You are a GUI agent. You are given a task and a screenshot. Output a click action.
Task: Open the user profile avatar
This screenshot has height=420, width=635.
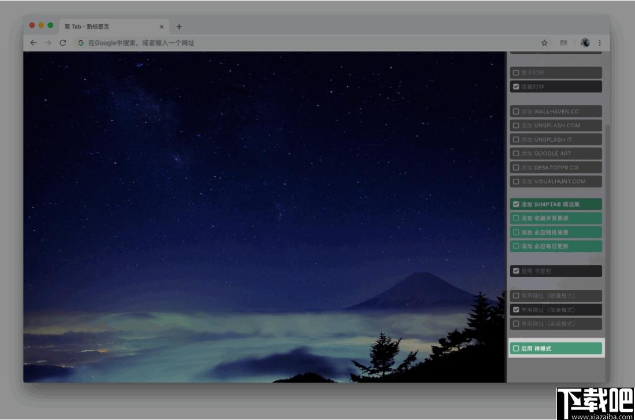[x=585, y=43]
